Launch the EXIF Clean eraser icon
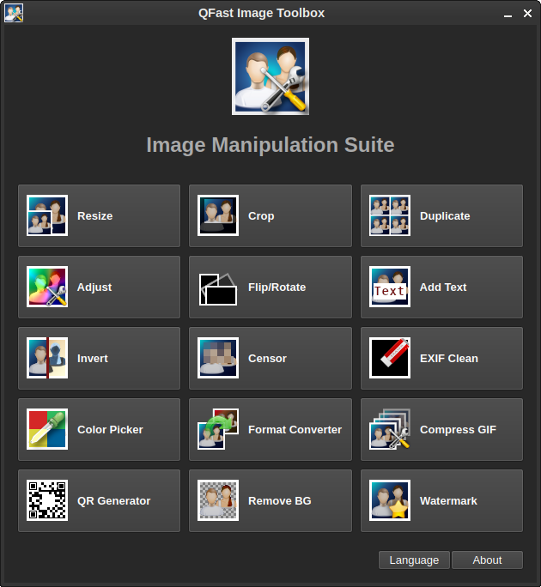 [x=390, y=359]
